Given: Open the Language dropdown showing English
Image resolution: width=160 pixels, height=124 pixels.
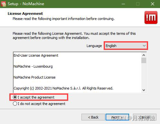Looking at the screenshot, I should coord(126,46).
